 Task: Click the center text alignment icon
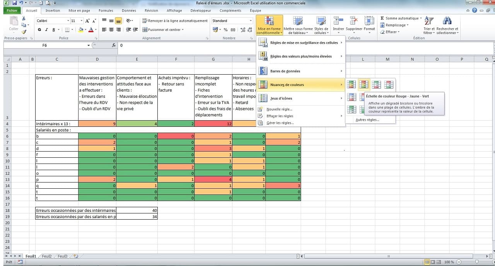111,30
